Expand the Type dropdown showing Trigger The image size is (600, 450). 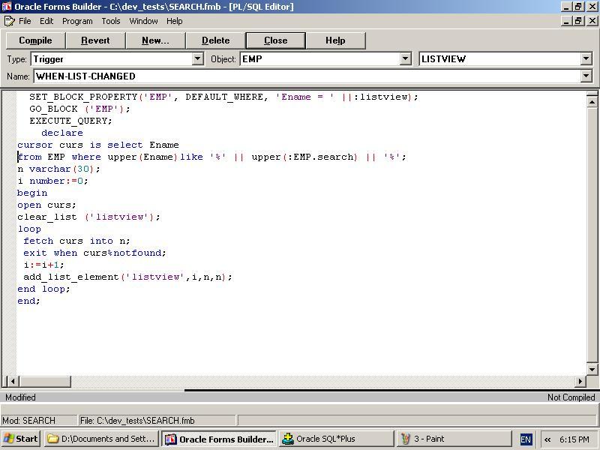[x=198, y=58]
